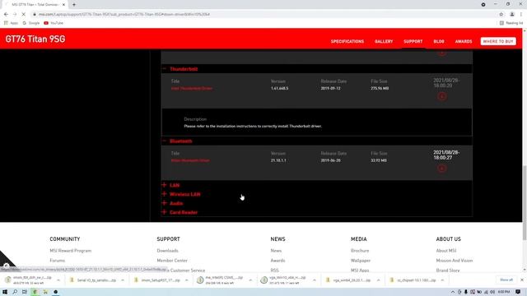Open the notification center icon
The width and height of the screenshot is (527, 296).
518,292
